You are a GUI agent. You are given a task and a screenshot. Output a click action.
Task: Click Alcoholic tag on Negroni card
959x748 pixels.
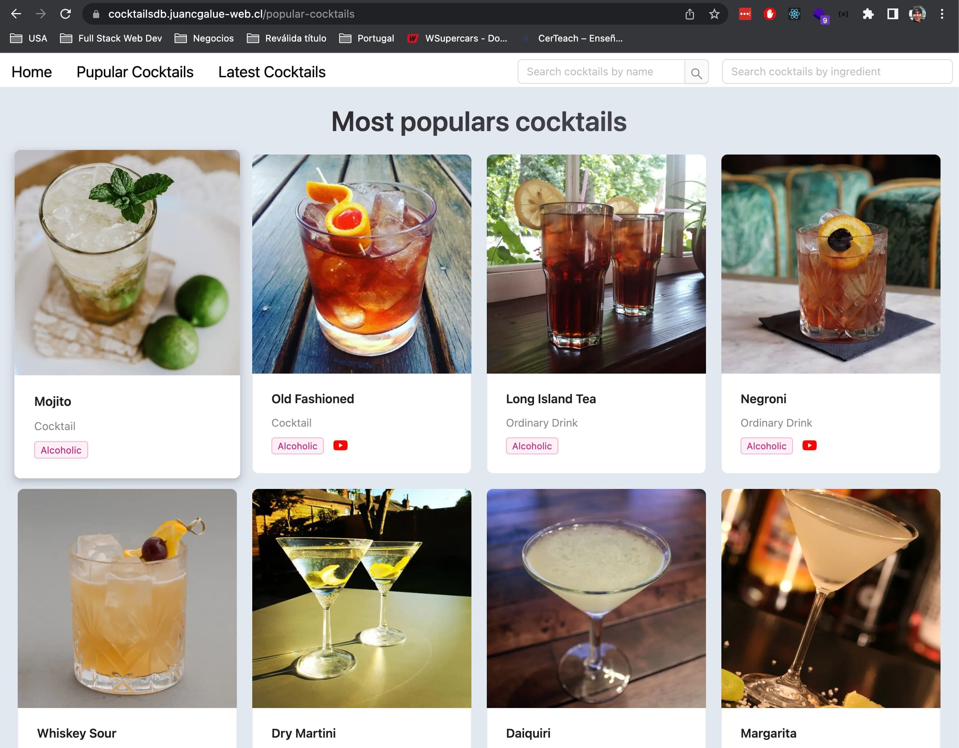point(766,446)
